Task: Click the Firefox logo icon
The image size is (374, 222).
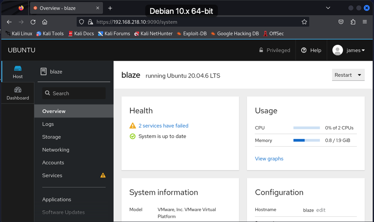Action: coord(21,8)
